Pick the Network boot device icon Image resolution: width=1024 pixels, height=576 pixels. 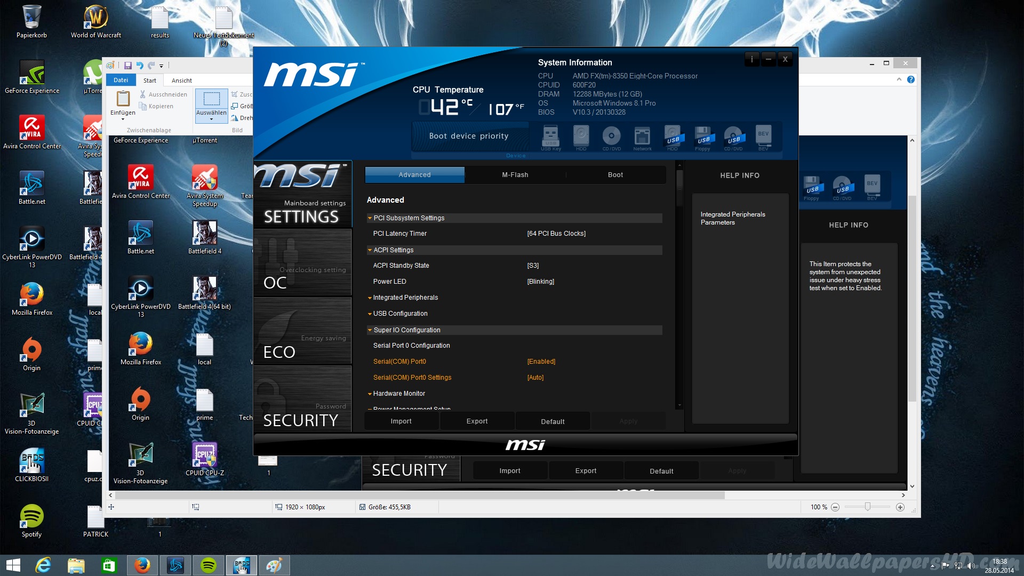pos(642,138)
